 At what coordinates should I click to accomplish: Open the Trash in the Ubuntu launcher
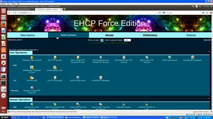pyautogui.click(x=4, y=109)
